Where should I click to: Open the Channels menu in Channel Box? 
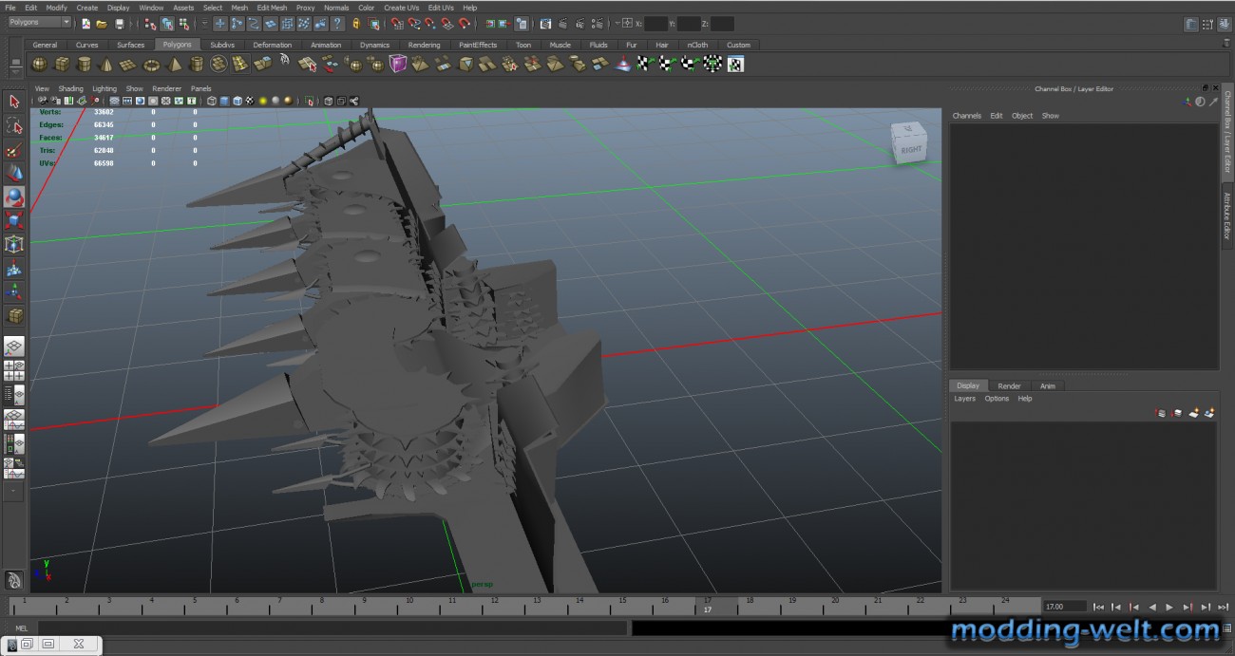pos(966,116)
